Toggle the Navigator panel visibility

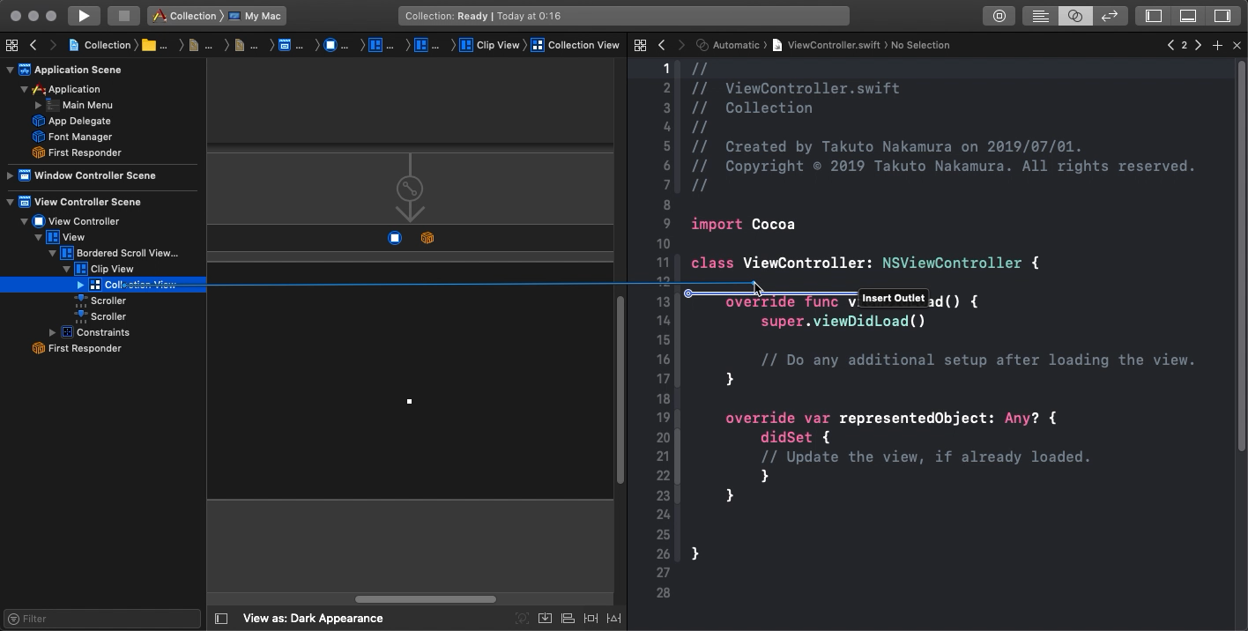(1154, 16)
